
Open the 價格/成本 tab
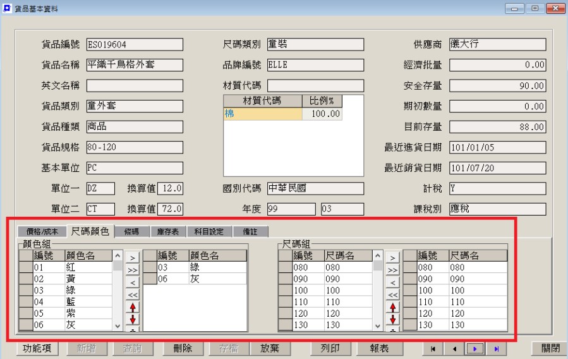point(42,231)
